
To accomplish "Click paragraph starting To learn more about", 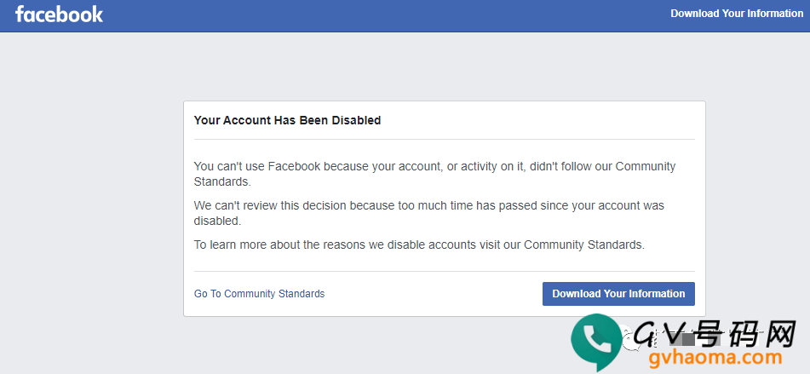I will coord(419,245).
